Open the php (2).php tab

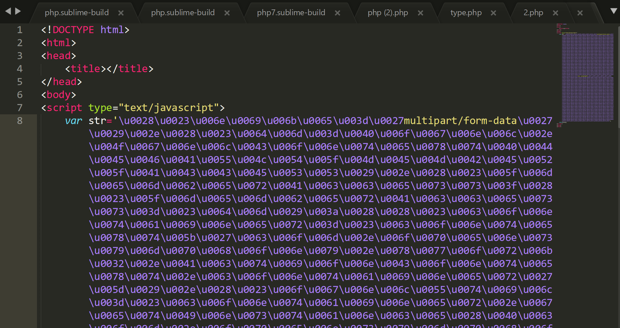[x=388, y=13]
